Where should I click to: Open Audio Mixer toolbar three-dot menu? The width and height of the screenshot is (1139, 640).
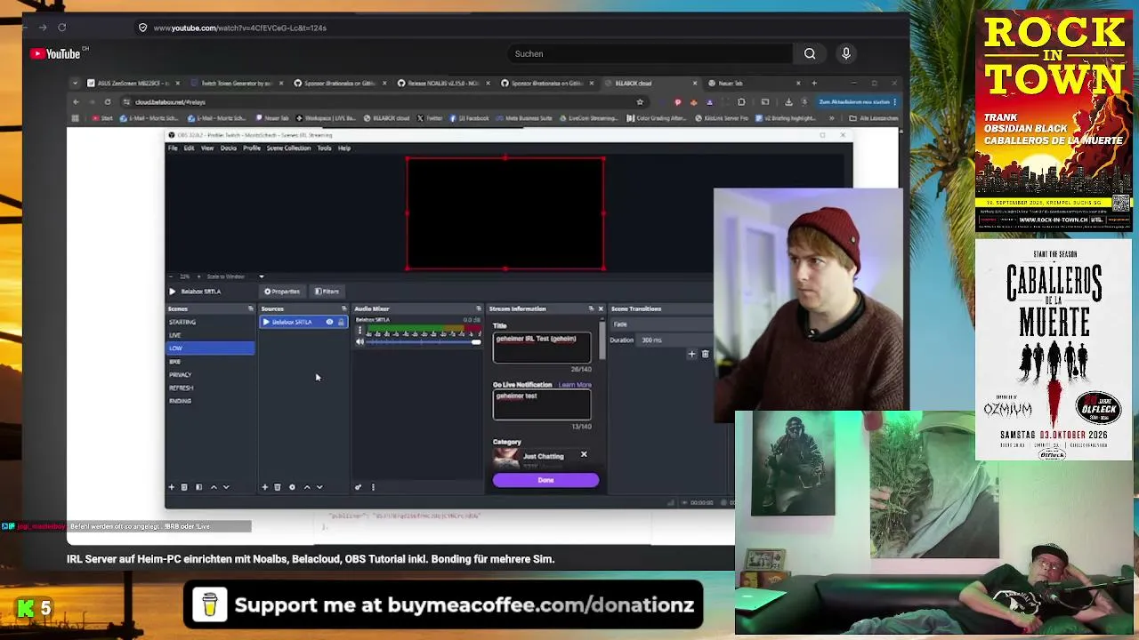click(373, 487)
